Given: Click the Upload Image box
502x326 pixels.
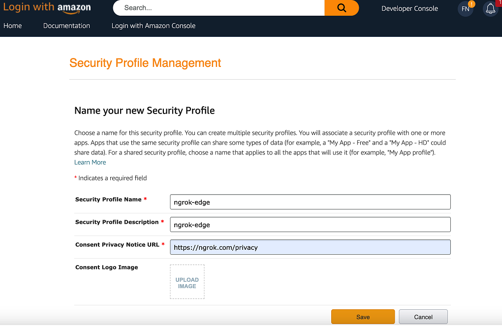Looking at the screenshot, I should click(188, 282).
